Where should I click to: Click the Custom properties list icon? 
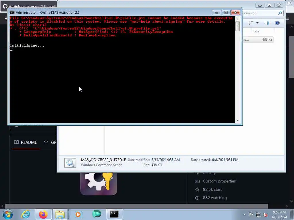(197, 181)
